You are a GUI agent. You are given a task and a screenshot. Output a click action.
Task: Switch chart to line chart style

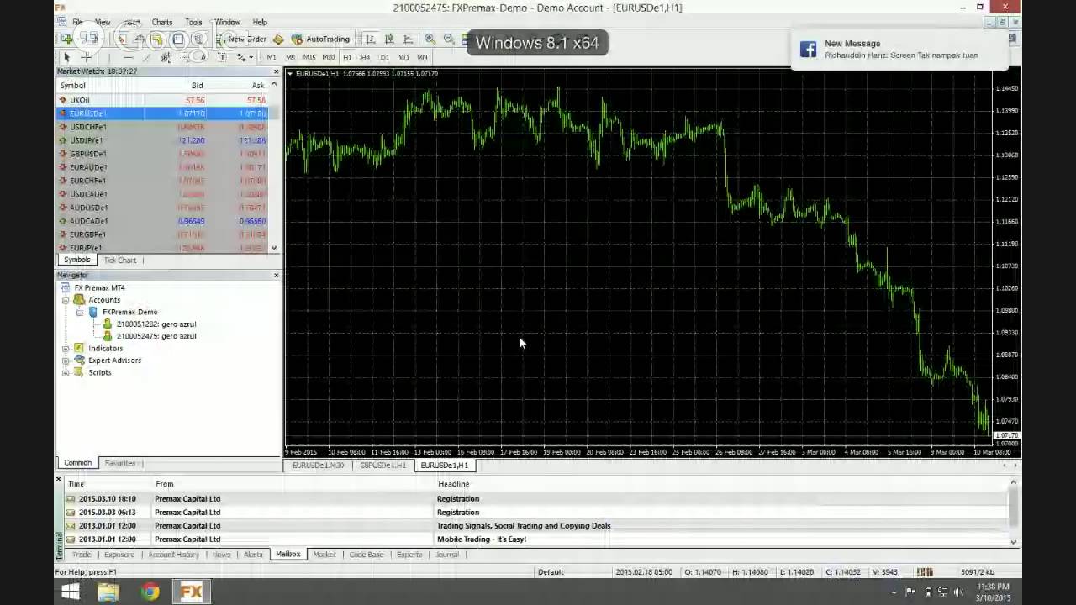408,39
